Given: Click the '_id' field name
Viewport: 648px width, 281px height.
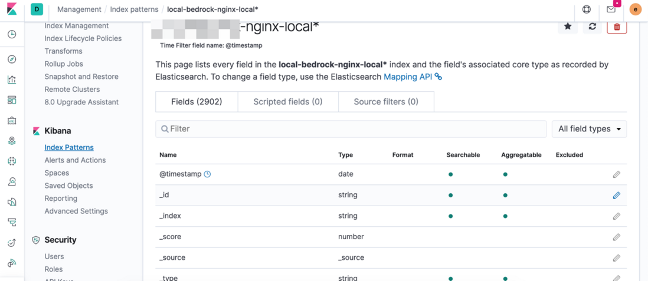Looking at the screenshot, I should coord(164,195).
